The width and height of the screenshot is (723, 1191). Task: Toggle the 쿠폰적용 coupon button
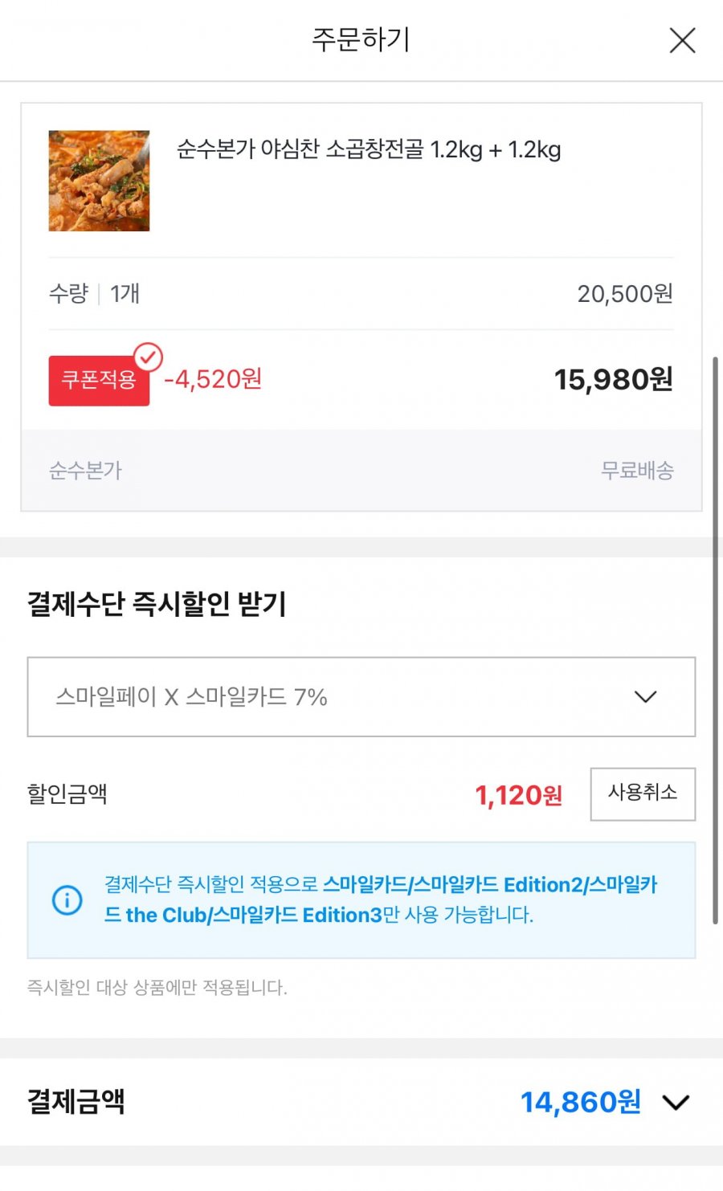pyautogui.click(x=99, y=380)
